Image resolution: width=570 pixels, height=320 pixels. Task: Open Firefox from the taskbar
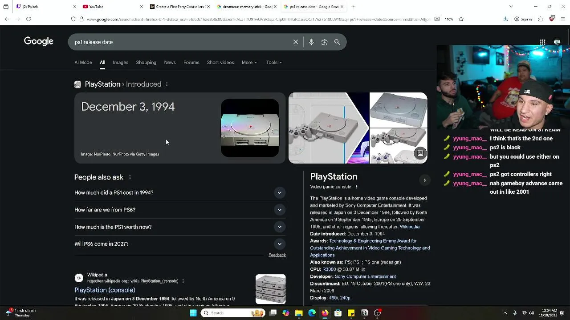click(x=325, y=313)
